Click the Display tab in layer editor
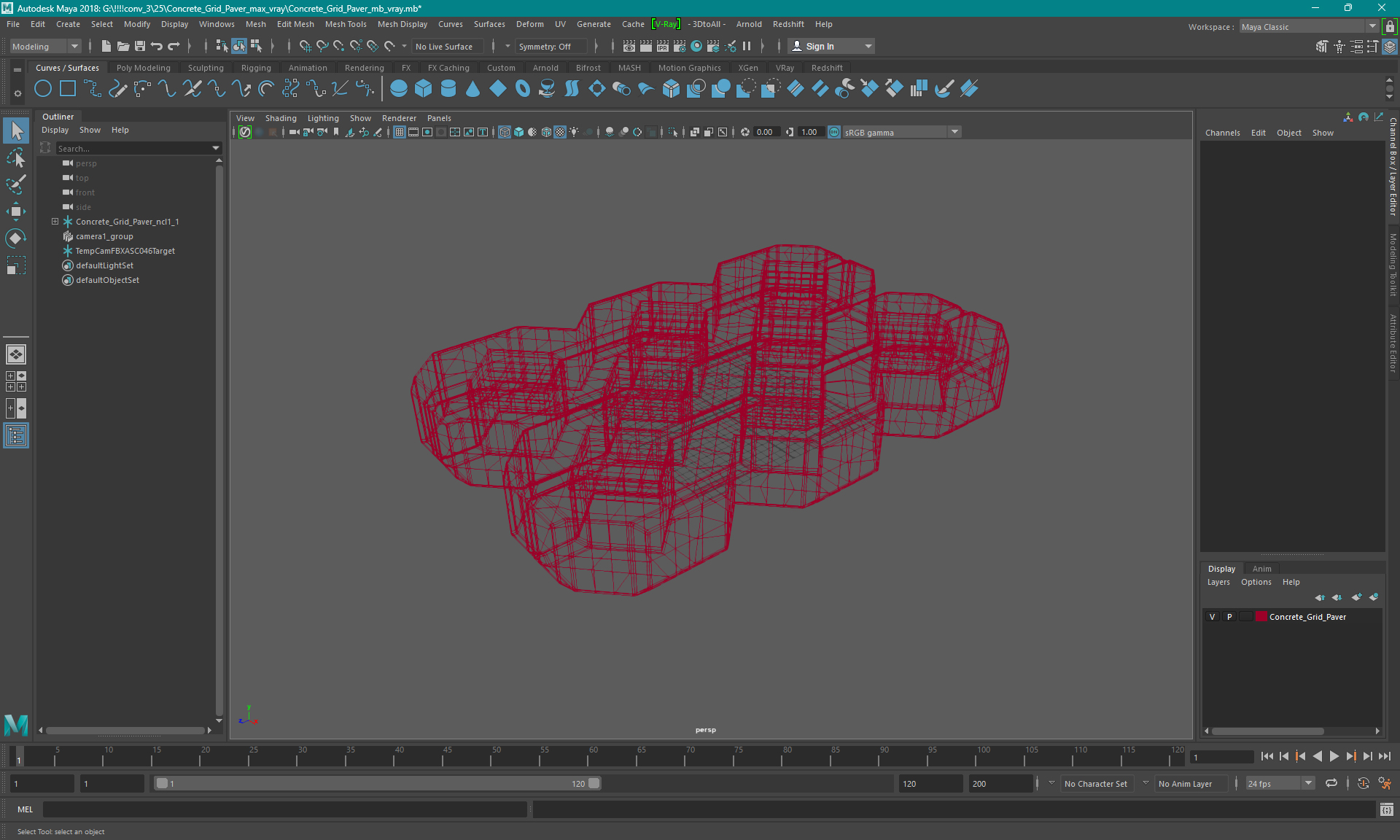This screenshot has height=840, width=1400. point(1221,567)
